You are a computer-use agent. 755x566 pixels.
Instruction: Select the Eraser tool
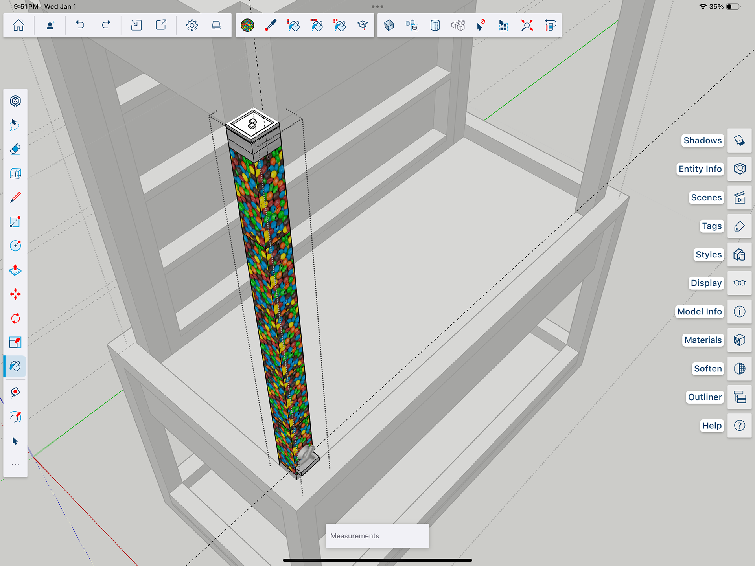15,149
